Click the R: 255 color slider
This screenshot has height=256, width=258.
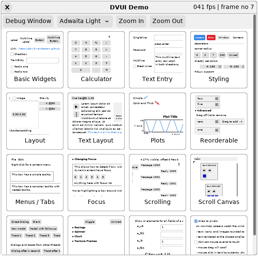point(211,67)
